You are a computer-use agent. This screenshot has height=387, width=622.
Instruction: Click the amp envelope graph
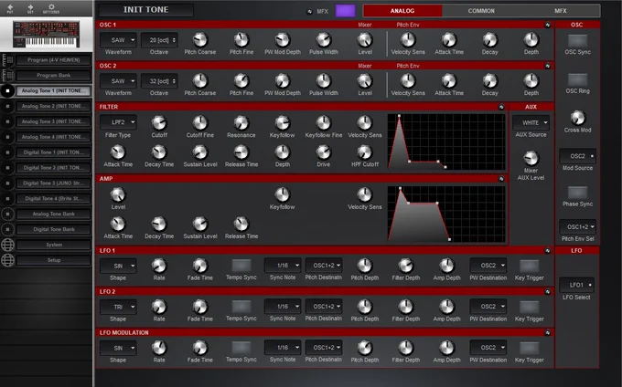point(446,214)
